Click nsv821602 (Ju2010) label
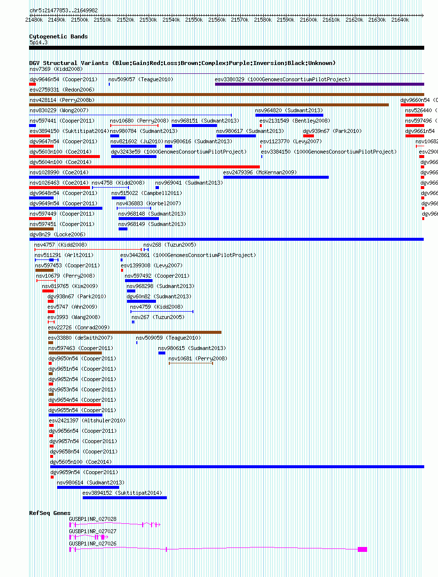 tap(137, 141)
